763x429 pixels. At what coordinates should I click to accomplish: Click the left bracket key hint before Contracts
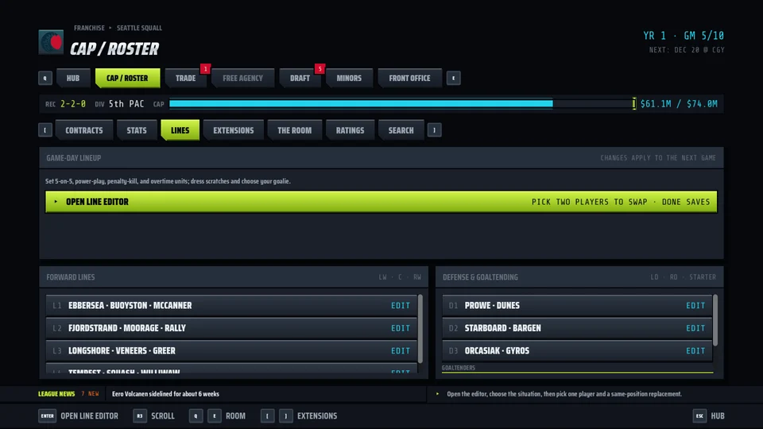(45, 129)
